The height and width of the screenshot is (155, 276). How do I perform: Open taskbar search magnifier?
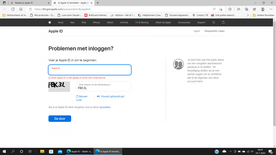[x=13, y=151]
